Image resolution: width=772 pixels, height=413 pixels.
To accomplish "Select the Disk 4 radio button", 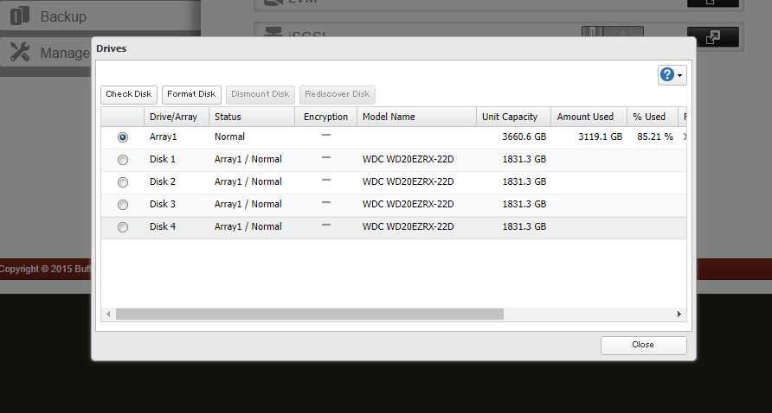I will (123, 227).
